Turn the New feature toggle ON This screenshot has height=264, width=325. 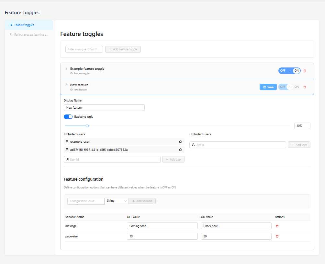296,87
